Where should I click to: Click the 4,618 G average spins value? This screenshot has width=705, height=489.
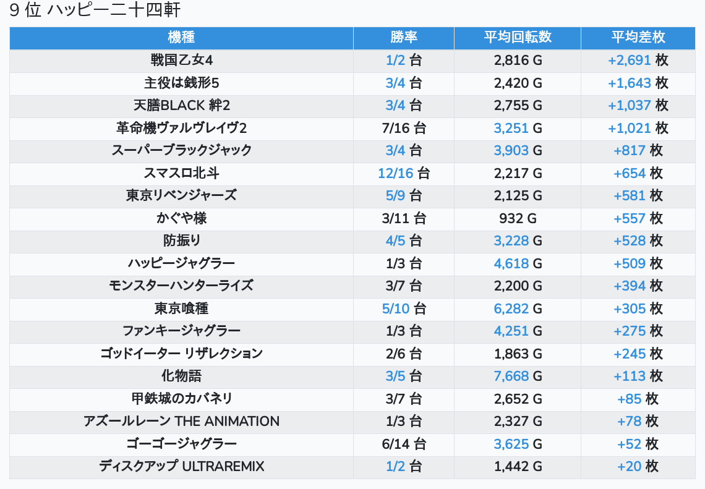tap(511, 263)
